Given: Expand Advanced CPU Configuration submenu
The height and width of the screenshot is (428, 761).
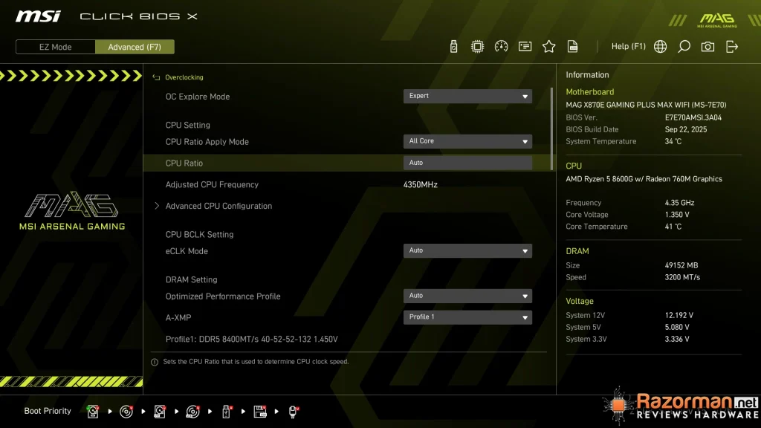Looking at the screenshot, I should 218,206.
